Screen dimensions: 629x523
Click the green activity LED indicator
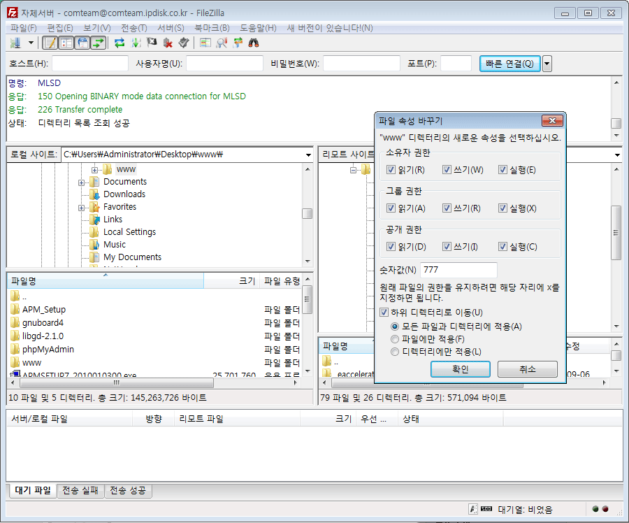595,509
